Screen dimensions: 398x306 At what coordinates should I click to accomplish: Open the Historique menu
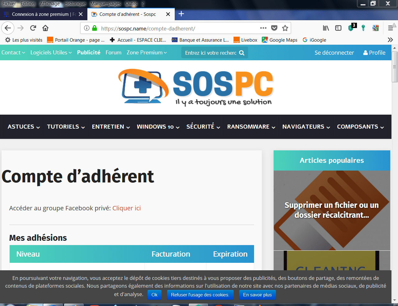click(75, 4)
